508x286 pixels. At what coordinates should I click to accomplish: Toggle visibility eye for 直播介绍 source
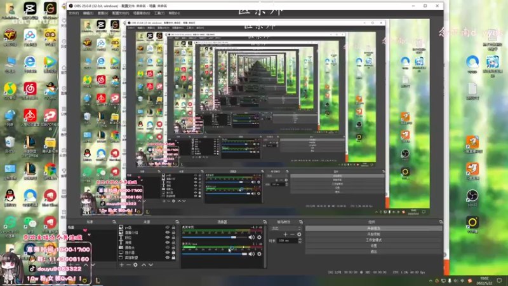click(167, 233)
